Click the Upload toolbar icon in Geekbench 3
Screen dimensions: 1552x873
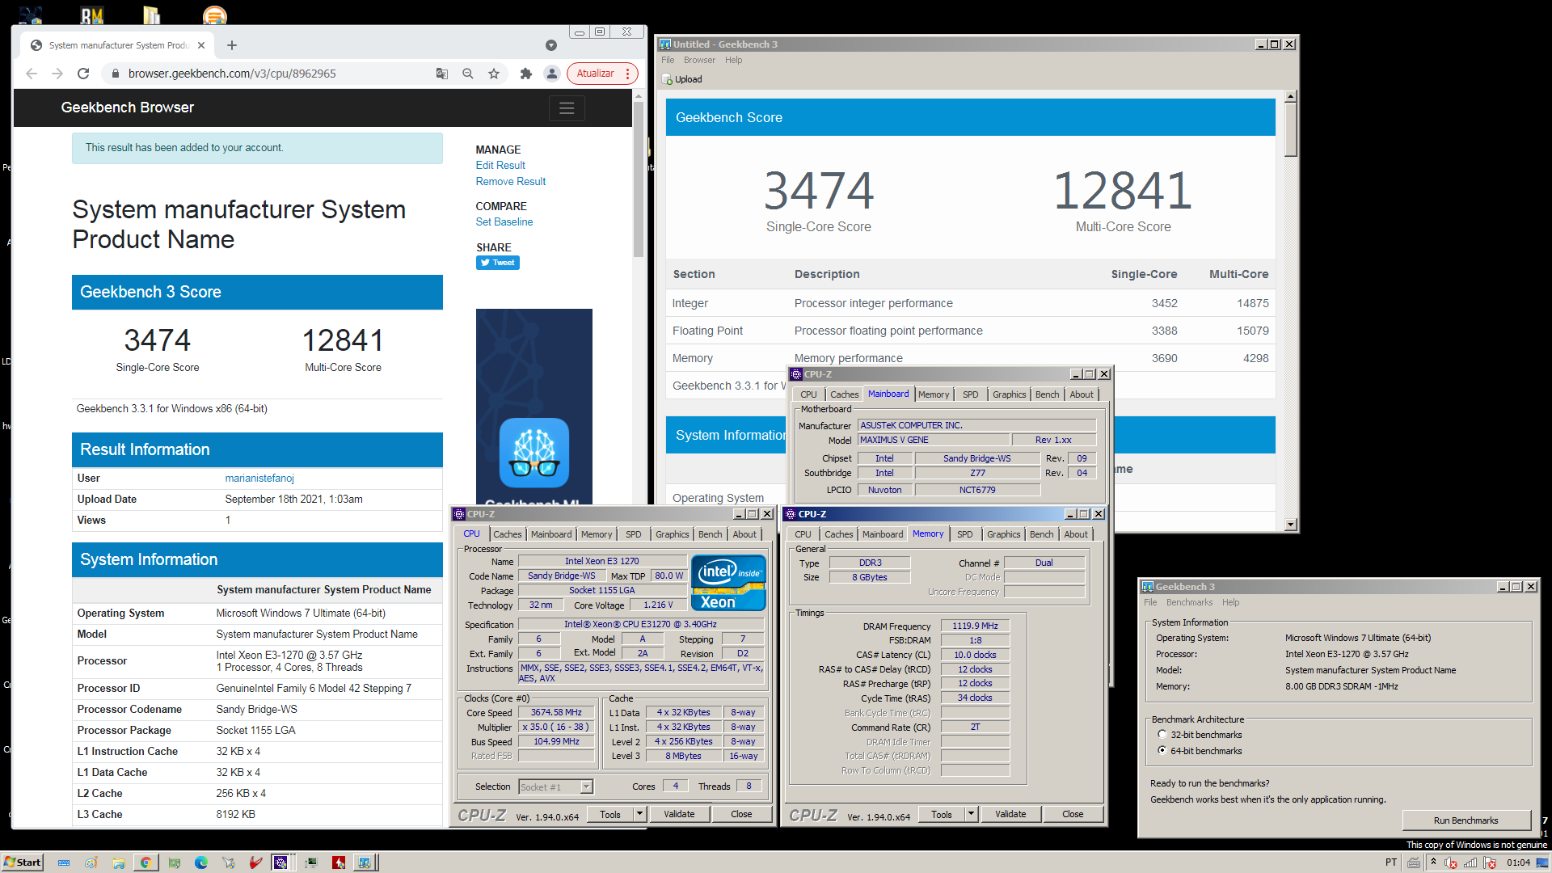[682, 79]
